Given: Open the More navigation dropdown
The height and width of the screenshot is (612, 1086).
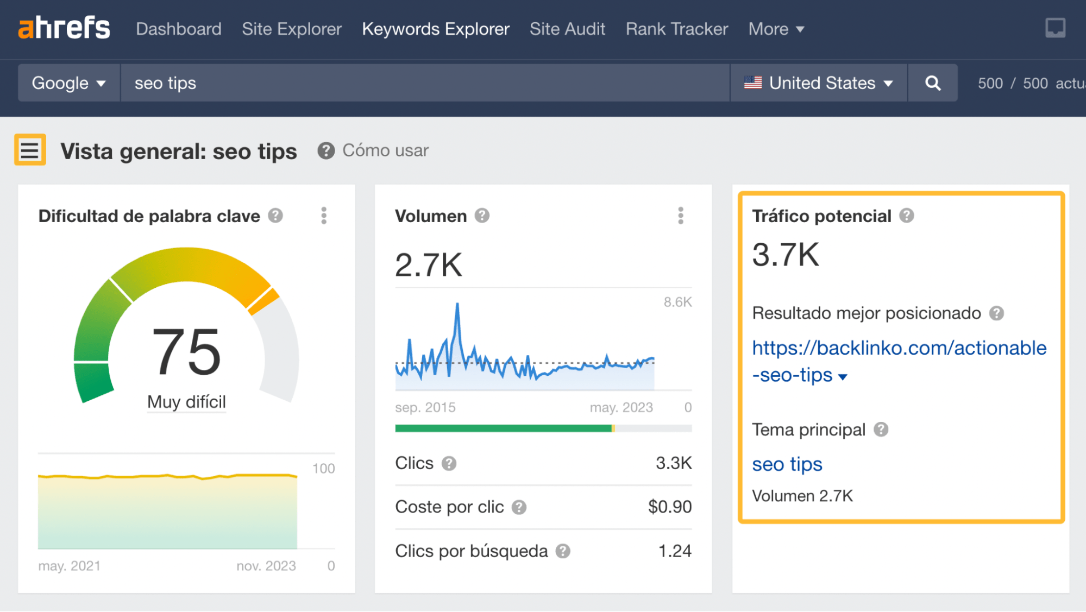Looking at the screenshot, I should (x=776, y=29).
